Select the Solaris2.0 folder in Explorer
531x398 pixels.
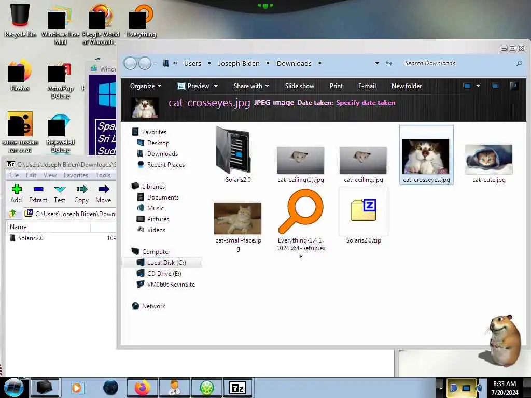(238, 155)
